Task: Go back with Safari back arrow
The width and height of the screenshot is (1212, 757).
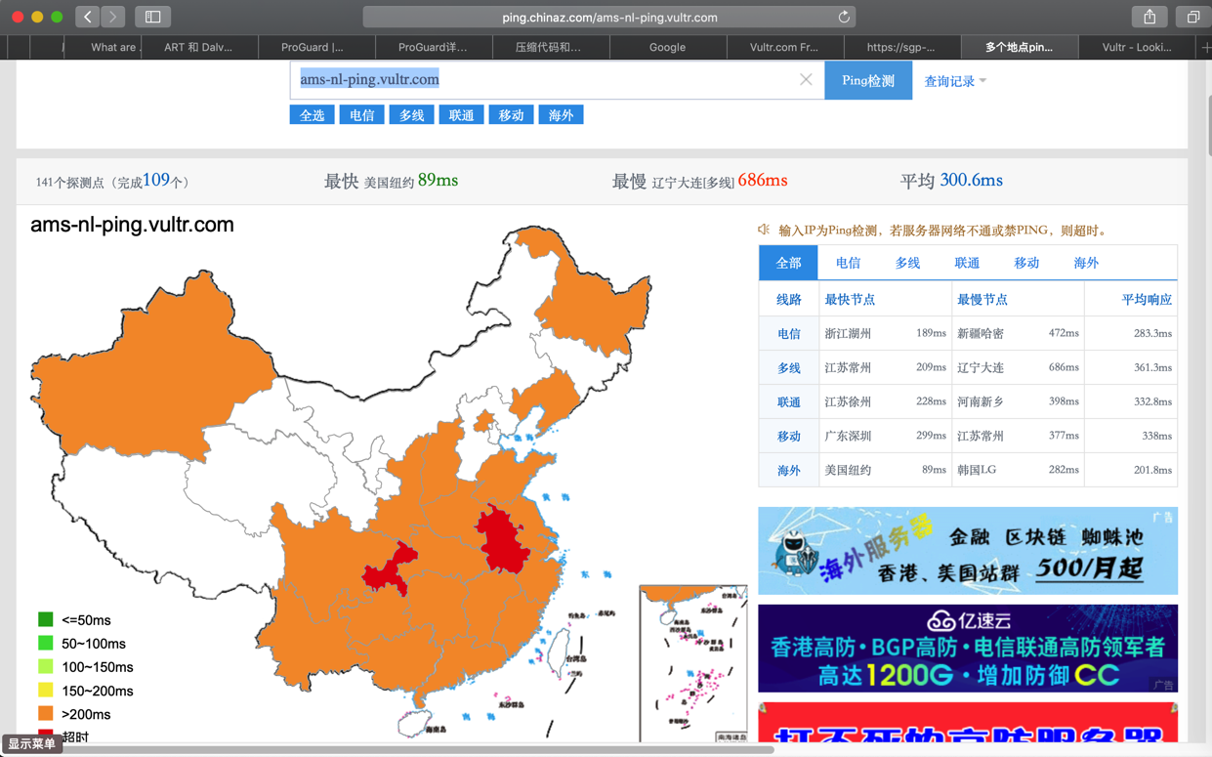Action: [88, 17]
